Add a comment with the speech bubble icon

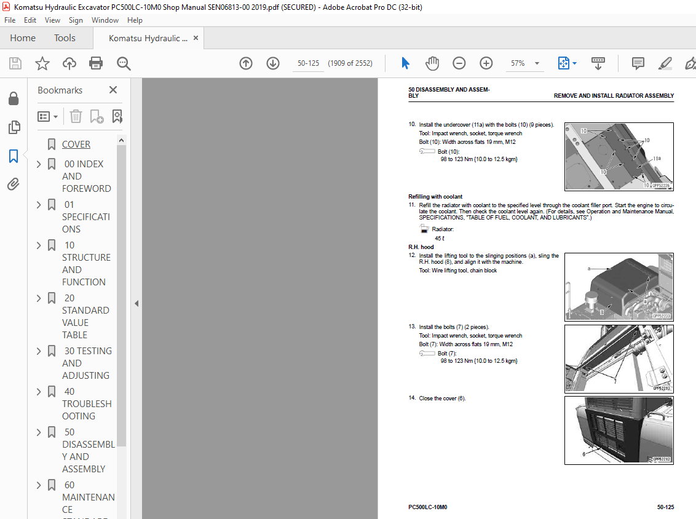[x=638, y=63]
